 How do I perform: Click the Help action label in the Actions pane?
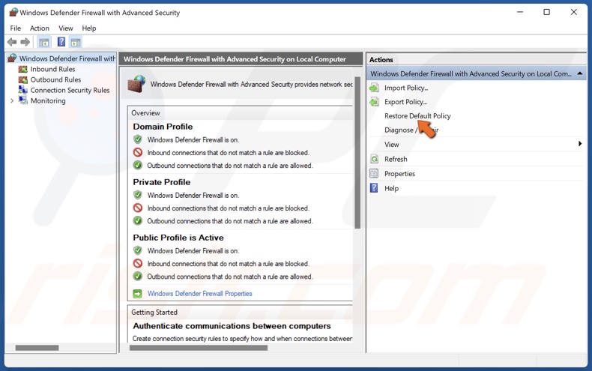391,188
